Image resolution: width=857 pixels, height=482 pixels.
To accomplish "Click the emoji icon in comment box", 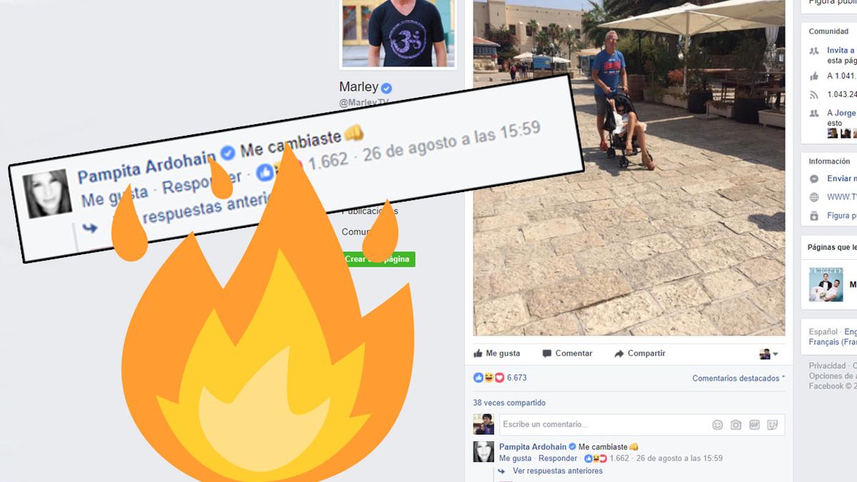I will [717, 425].
